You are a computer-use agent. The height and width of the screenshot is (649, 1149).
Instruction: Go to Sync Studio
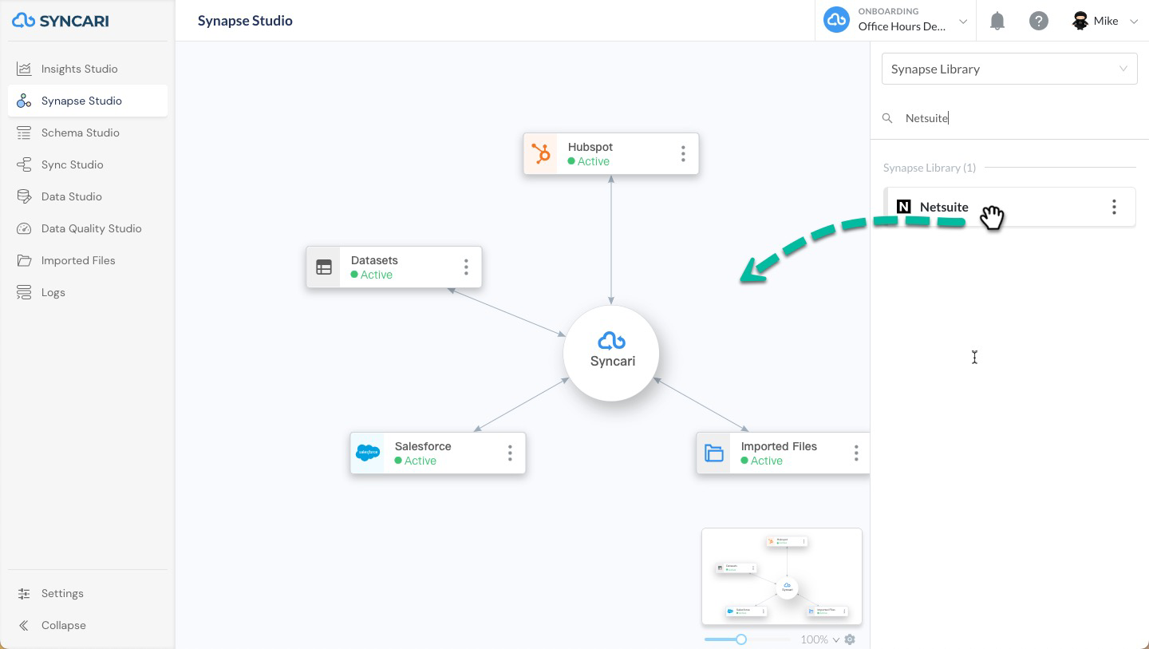click(88, 164)
